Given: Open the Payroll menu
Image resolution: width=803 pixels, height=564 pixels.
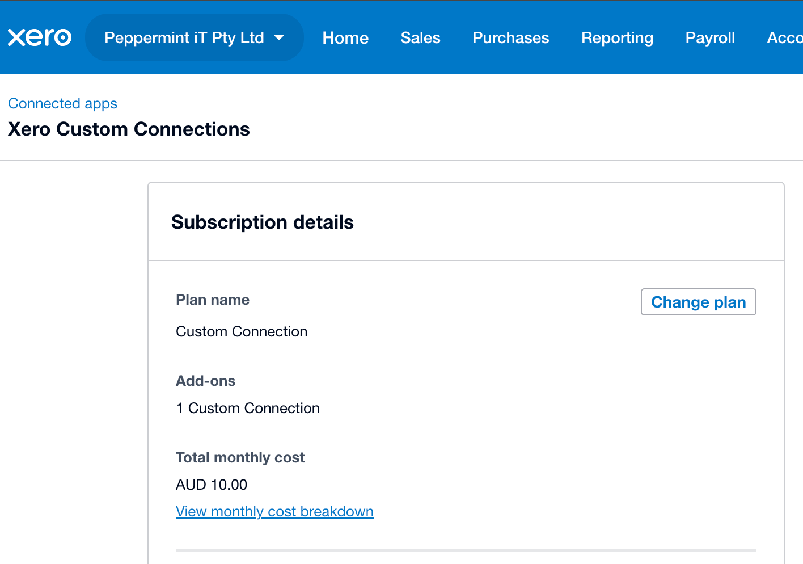Looking at the screenshot, I should [710, 37].
